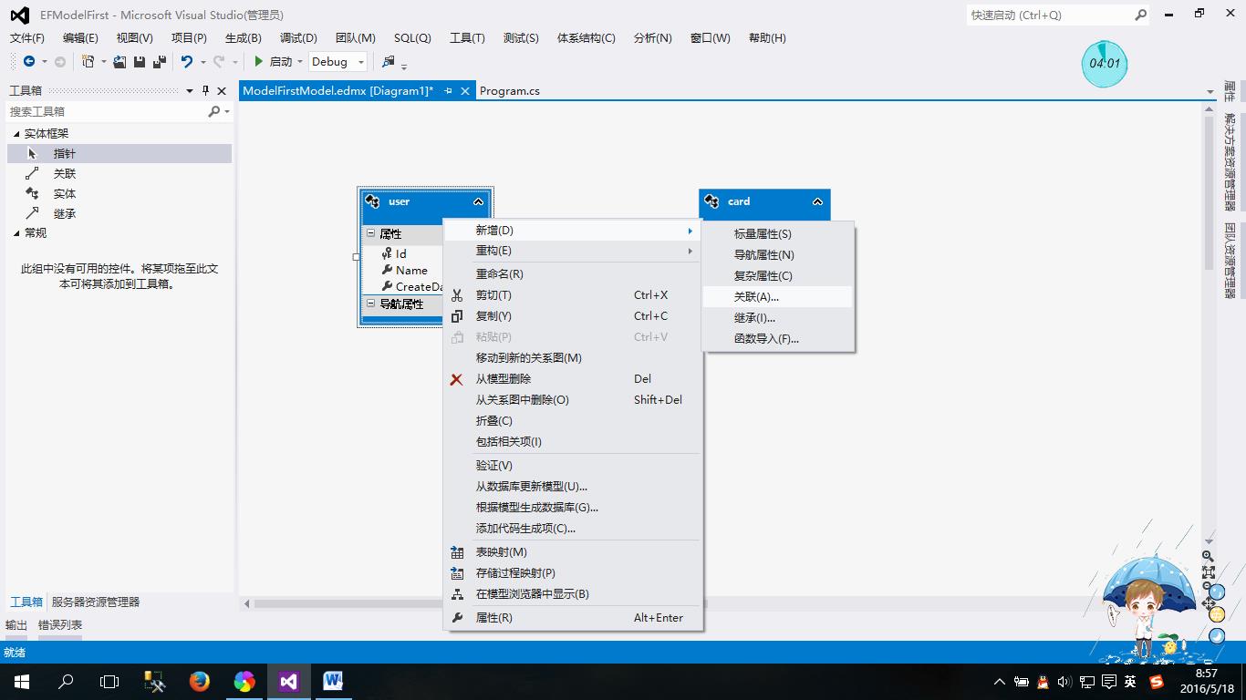Collapse the 实体框架 toolbox group
Viewport: 1246px width, 700px height.
click(16, 133)
